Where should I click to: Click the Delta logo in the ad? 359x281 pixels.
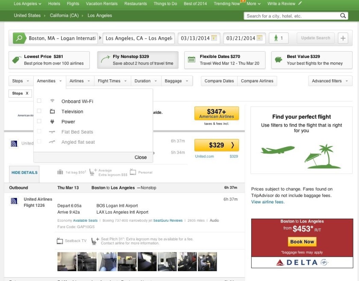(x=302, y=262)
